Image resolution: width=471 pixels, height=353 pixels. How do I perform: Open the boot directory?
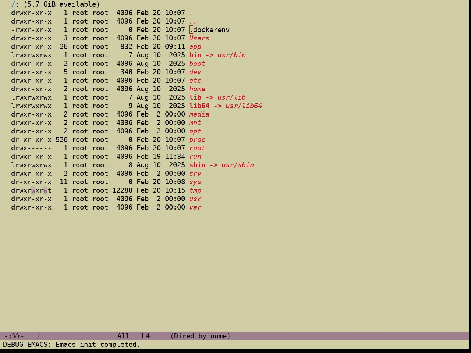[197, 64]
